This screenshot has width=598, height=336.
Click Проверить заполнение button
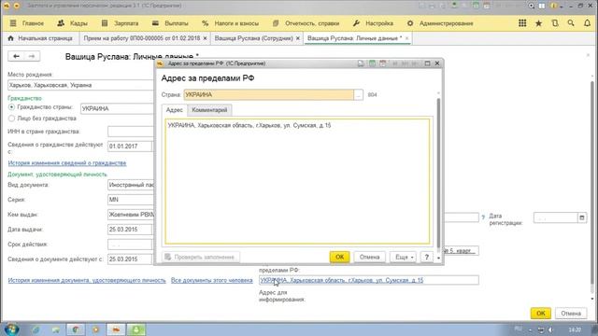(x=201, y=258)
